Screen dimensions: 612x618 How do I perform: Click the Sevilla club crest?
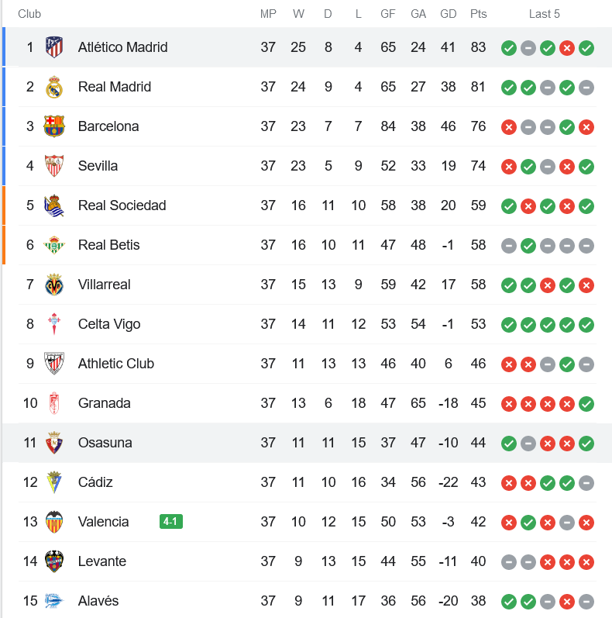[x=54, y=166]
